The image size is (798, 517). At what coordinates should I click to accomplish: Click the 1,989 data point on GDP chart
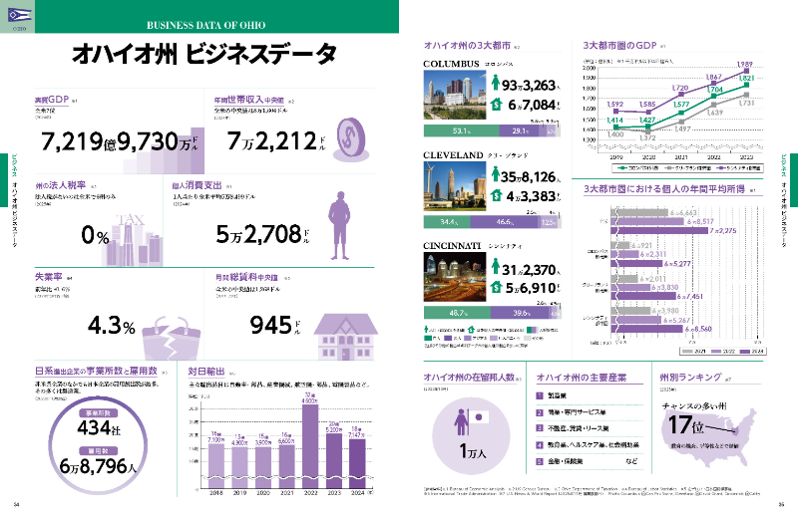click(x=744, y=73)
